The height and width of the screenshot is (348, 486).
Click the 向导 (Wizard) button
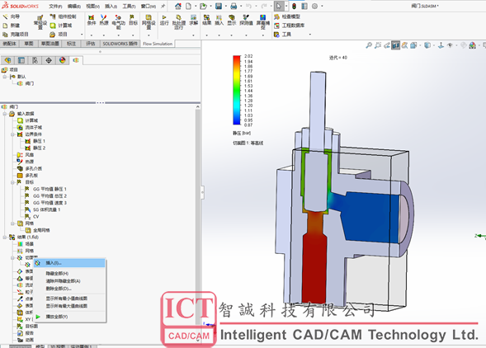tap(11, 16)
